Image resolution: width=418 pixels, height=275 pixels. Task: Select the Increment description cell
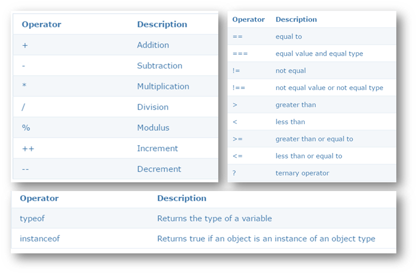[x=157, y=148]
